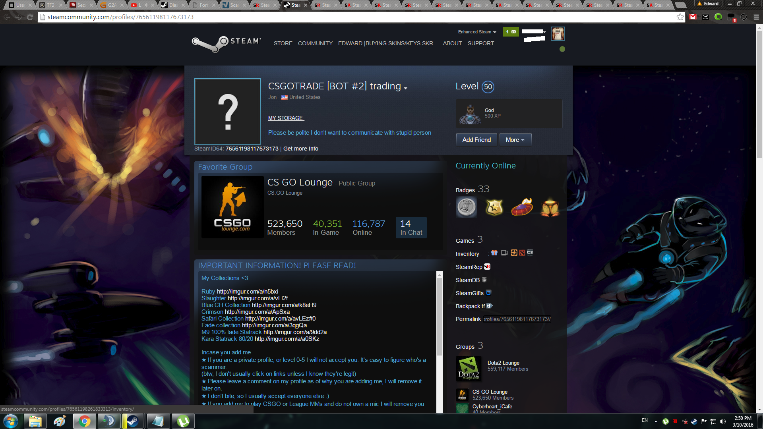Click the Backpack.tf tag icon
The width and height of the screenshot is (763, 429).
tap(490, 306)
